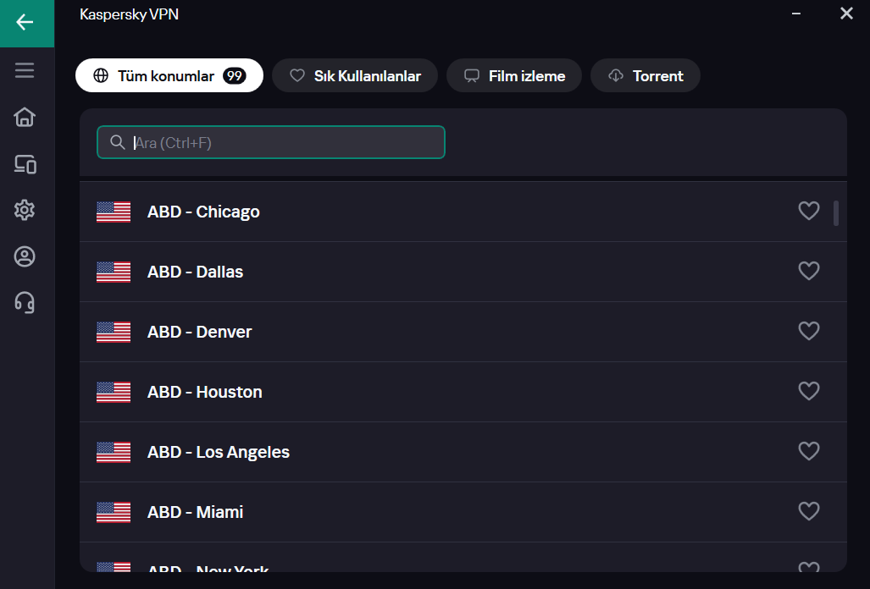Image resolution: width=870 pixels, height=589 pixels.
Task: Toggle heart for ABD - Miami
Action: (x=809, y=511)
